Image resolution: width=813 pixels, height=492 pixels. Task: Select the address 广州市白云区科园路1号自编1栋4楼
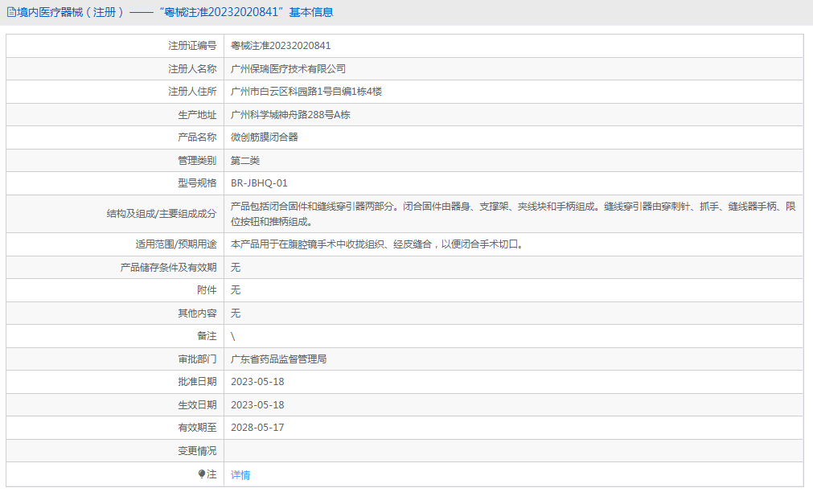click(306, 92)
